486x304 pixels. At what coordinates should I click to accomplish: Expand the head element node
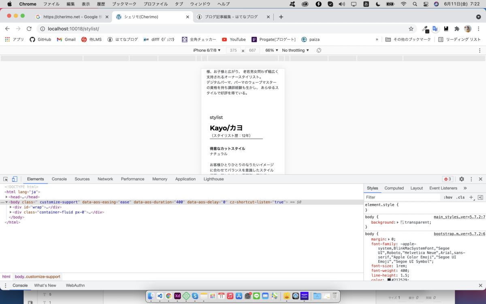pos(6,197)
